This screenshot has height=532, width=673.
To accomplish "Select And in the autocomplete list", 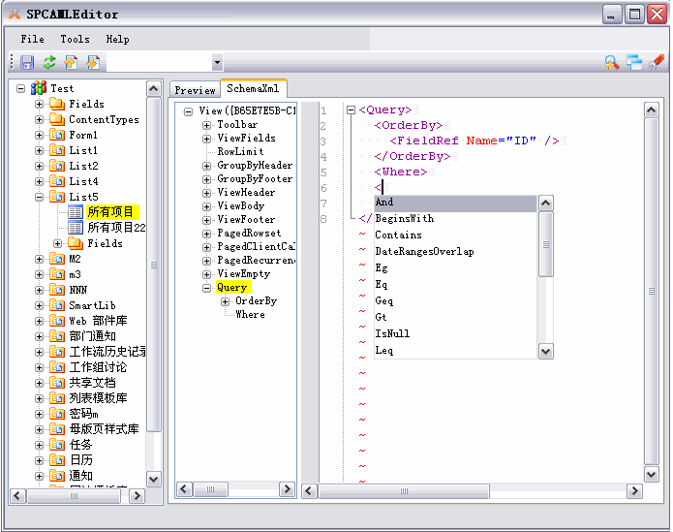I will tap(455, 203).
